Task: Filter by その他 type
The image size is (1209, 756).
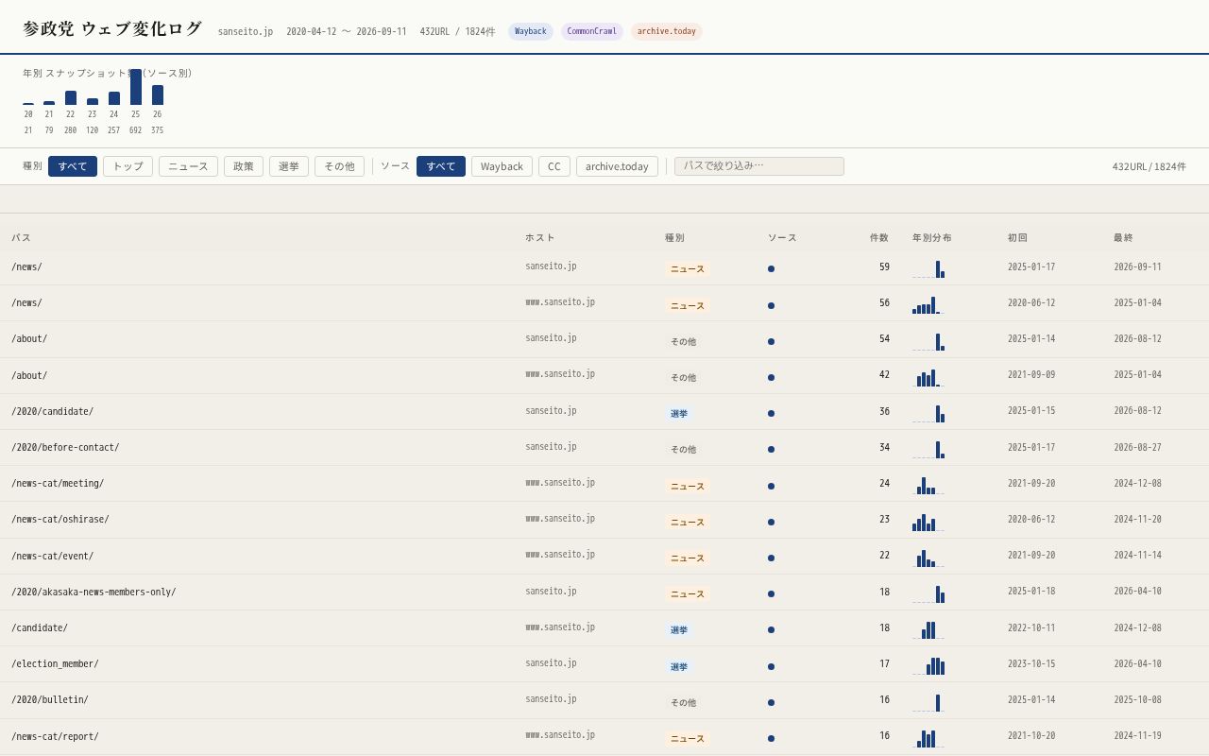Action: pyautogui.click(x=339, y=166)
